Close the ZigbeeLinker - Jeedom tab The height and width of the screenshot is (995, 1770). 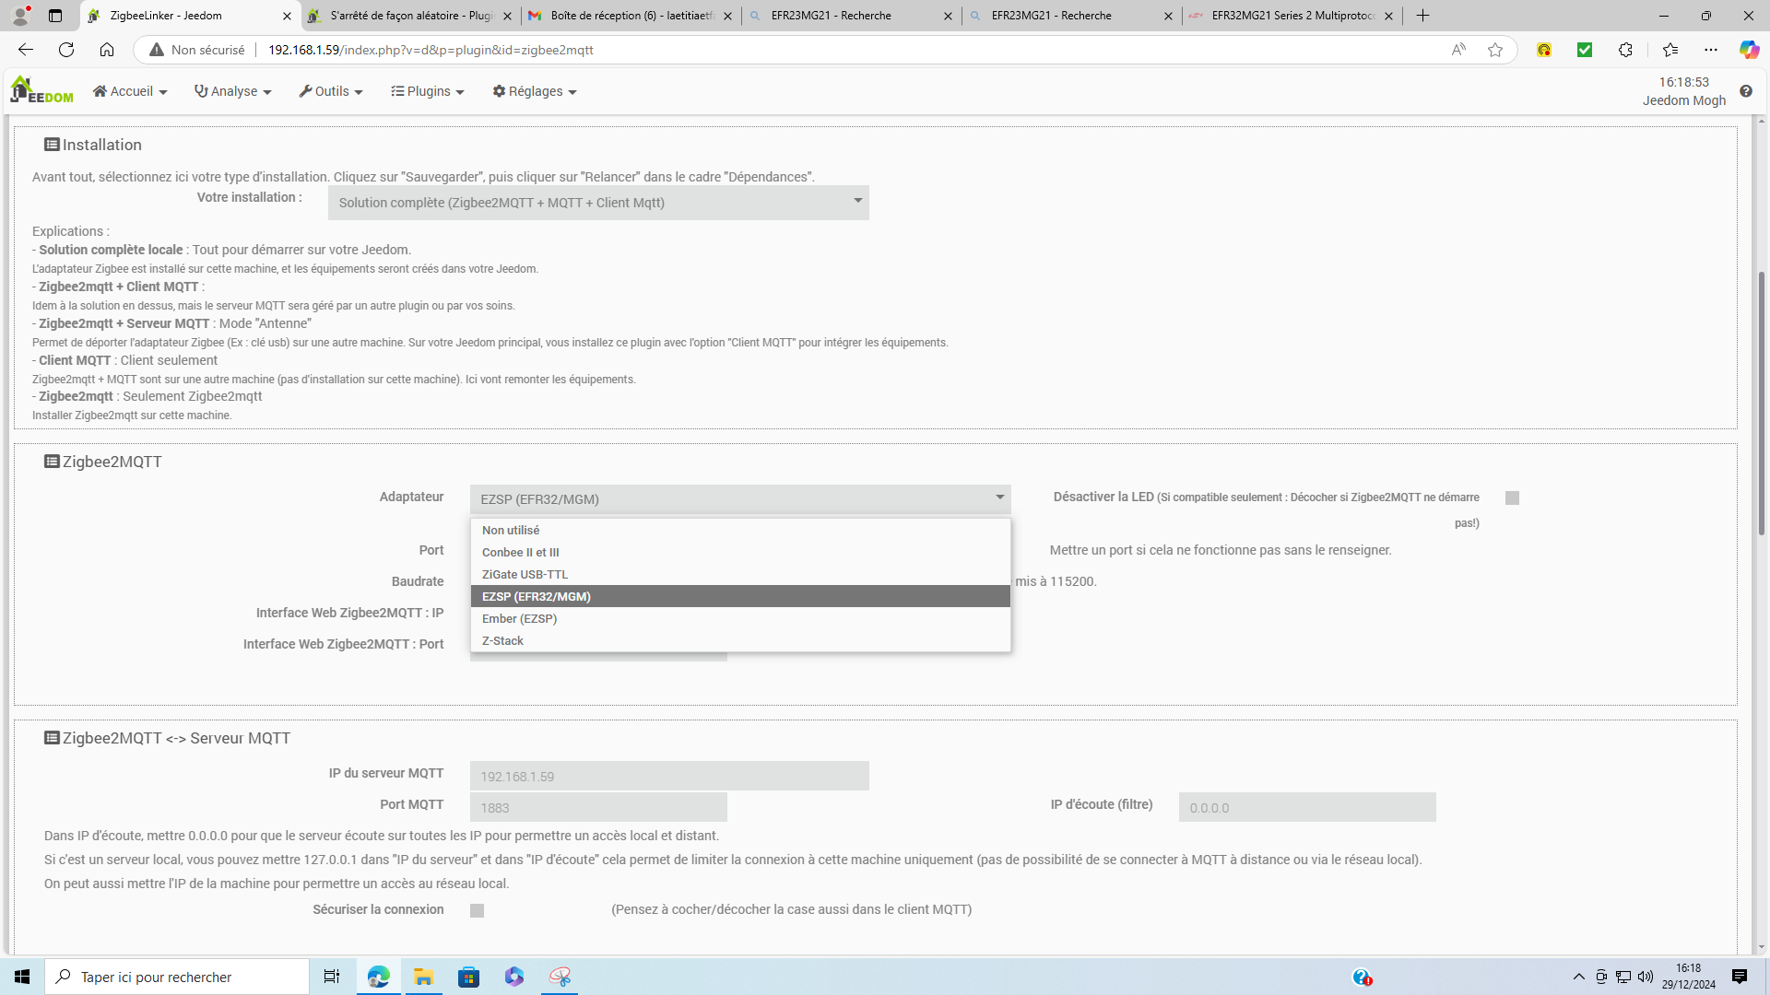pyautogui.click(x=287, y=16)
